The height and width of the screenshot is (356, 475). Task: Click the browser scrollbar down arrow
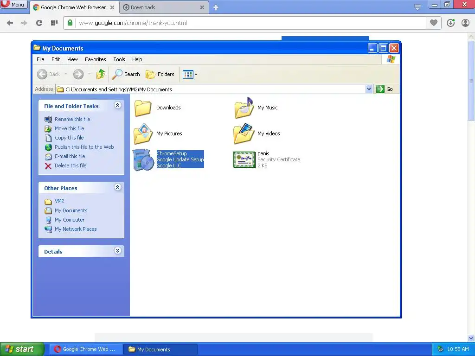(471, 338)
